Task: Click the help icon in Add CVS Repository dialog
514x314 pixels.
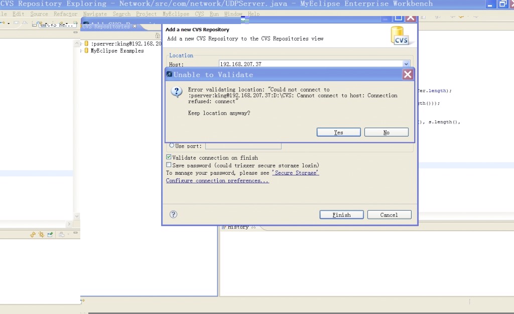Action: pos(173,214)
